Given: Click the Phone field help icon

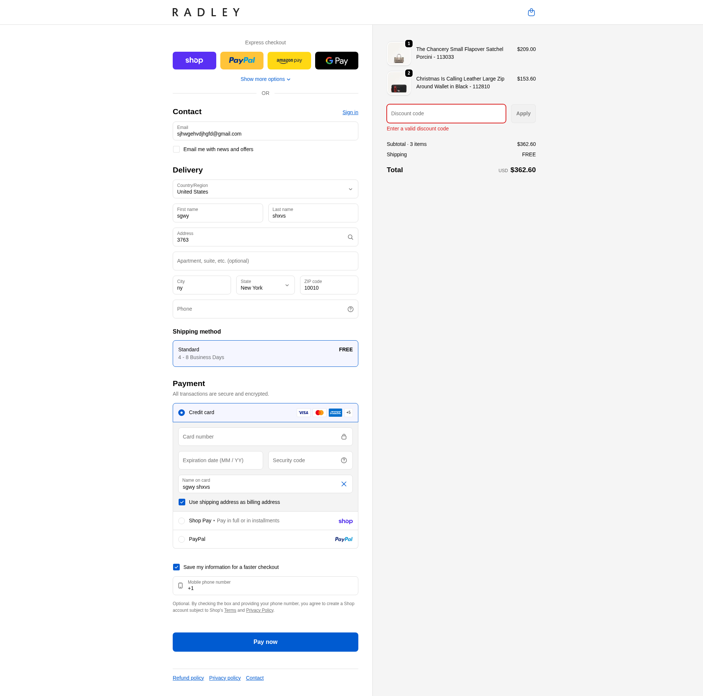Looking at the screenshot, I should click(x=350, y=309).
